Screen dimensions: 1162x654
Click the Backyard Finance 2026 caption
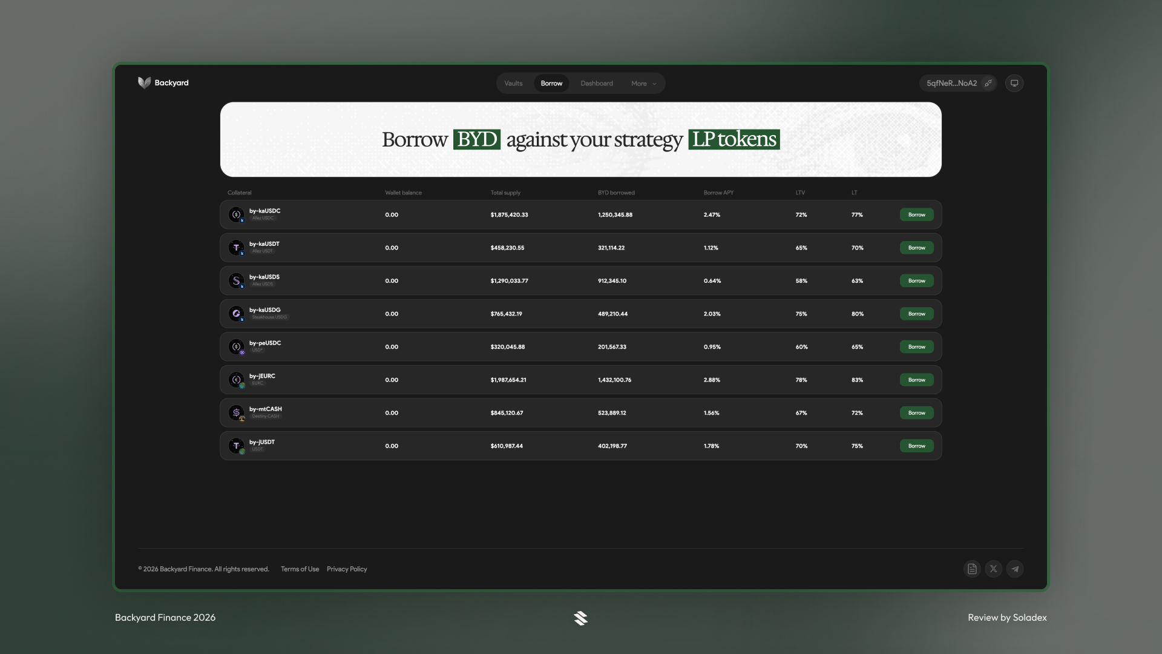pyautogui.click(x=165, y=618)
